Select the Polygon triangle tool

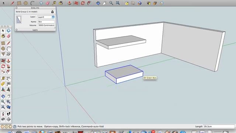tap(3, 54)
